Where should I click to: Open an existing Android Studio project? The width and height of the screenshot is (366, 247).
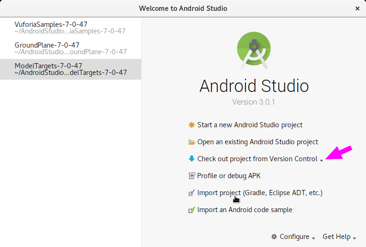coord(258,142)
